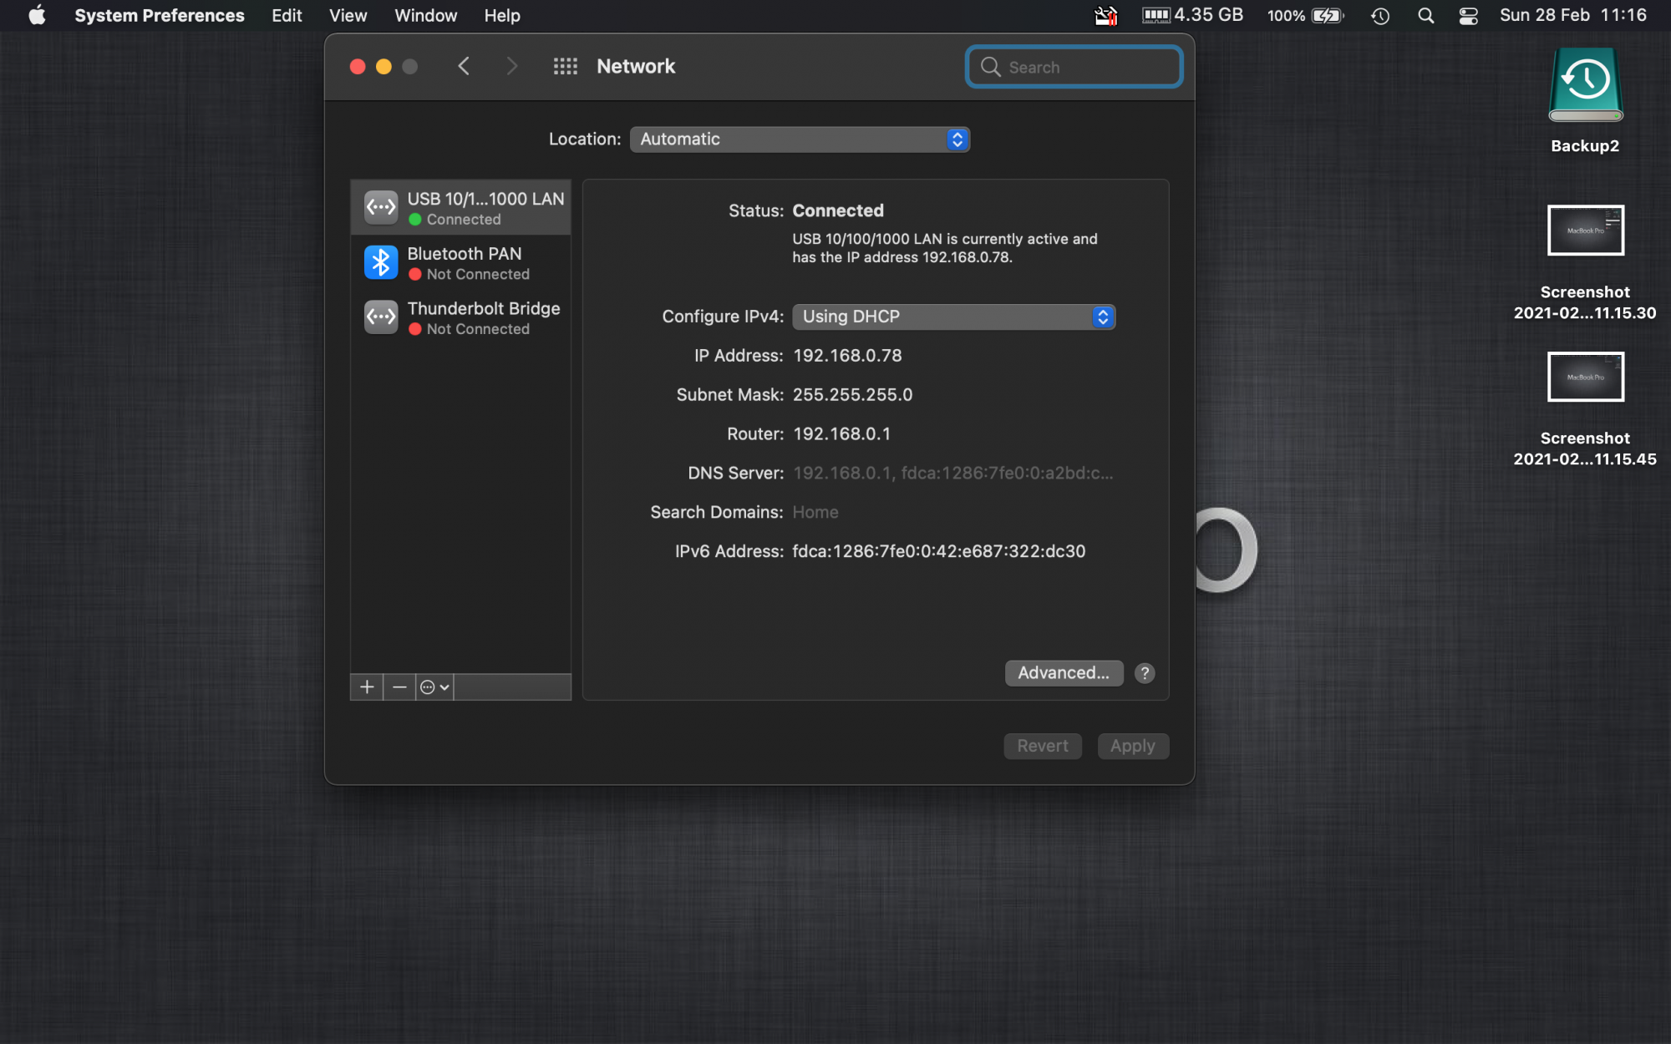Open the Window menu
The height and width of the screenshot is (1044, 1671).
(425, 16)
